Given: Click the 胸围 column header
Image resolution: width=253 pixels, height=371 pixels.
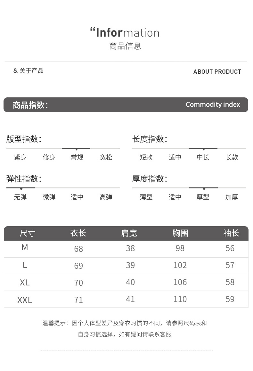Looking at the screenshot, I should click(x=180, y=233).
